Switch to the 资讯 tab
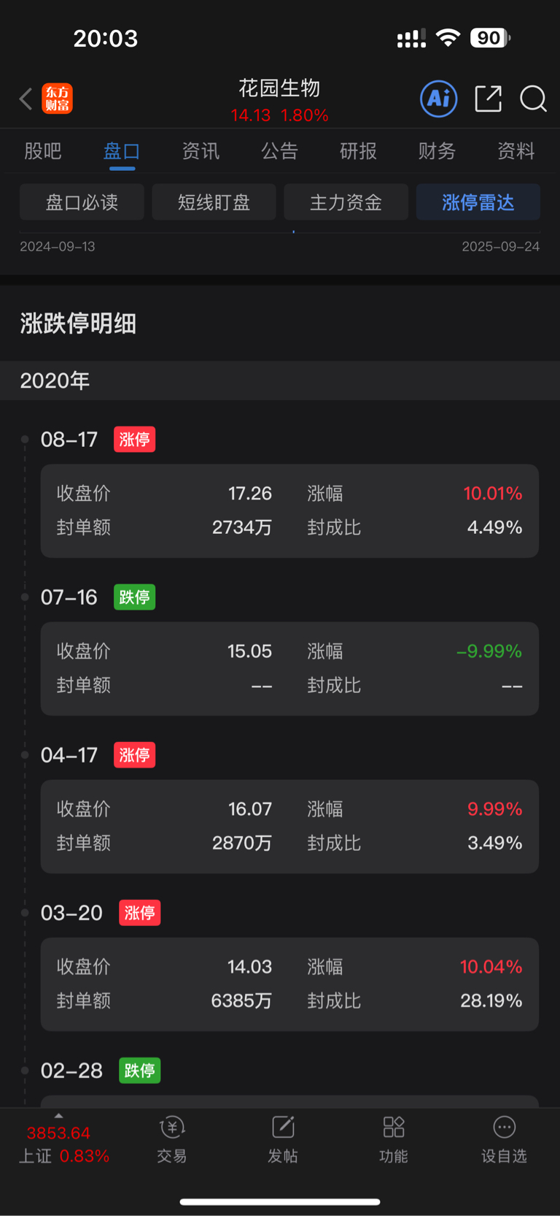 click(201, 151)
